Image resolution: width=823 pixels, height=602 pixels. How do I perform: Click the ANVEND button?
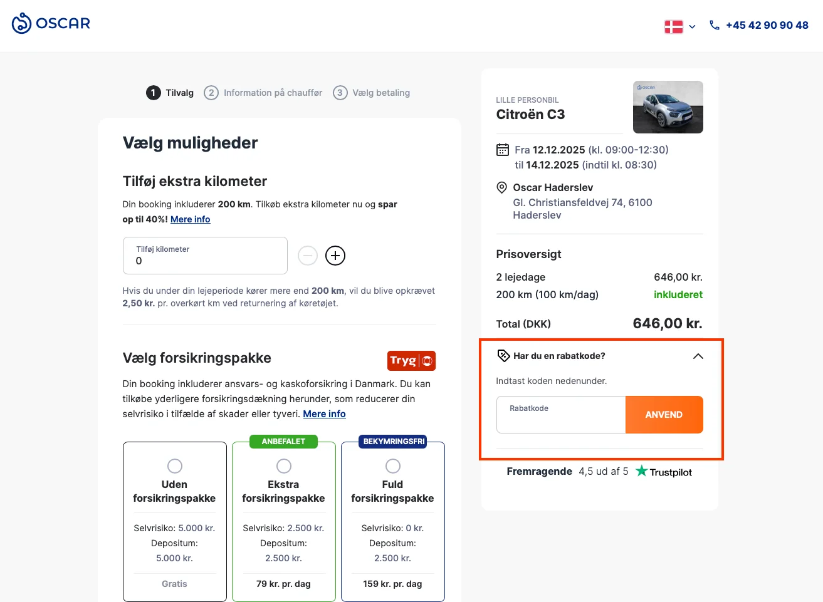pyautogui.click(x=664, y=414)
